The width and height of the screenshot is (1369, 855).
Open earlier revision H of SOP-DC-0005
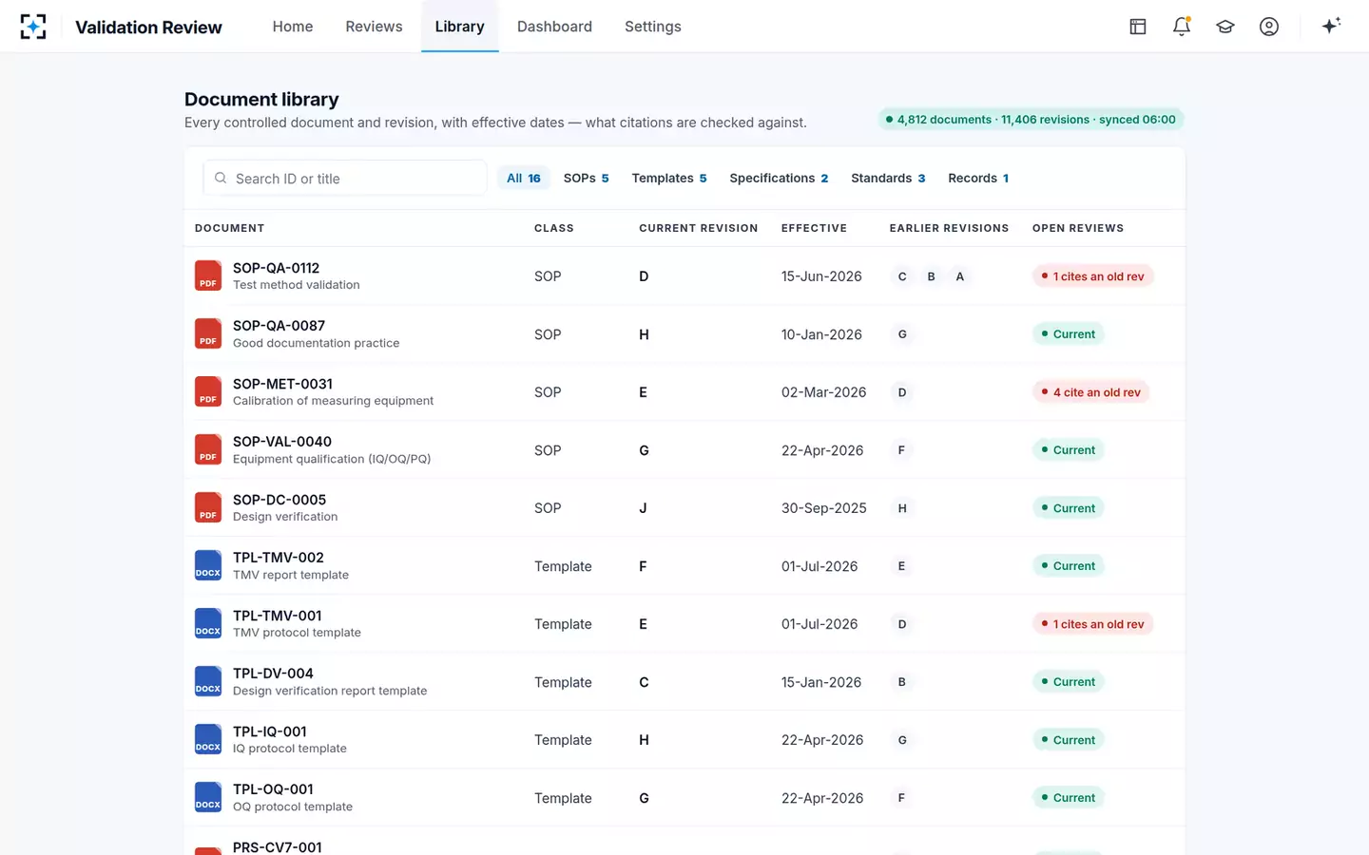click(x=902, y=508)
